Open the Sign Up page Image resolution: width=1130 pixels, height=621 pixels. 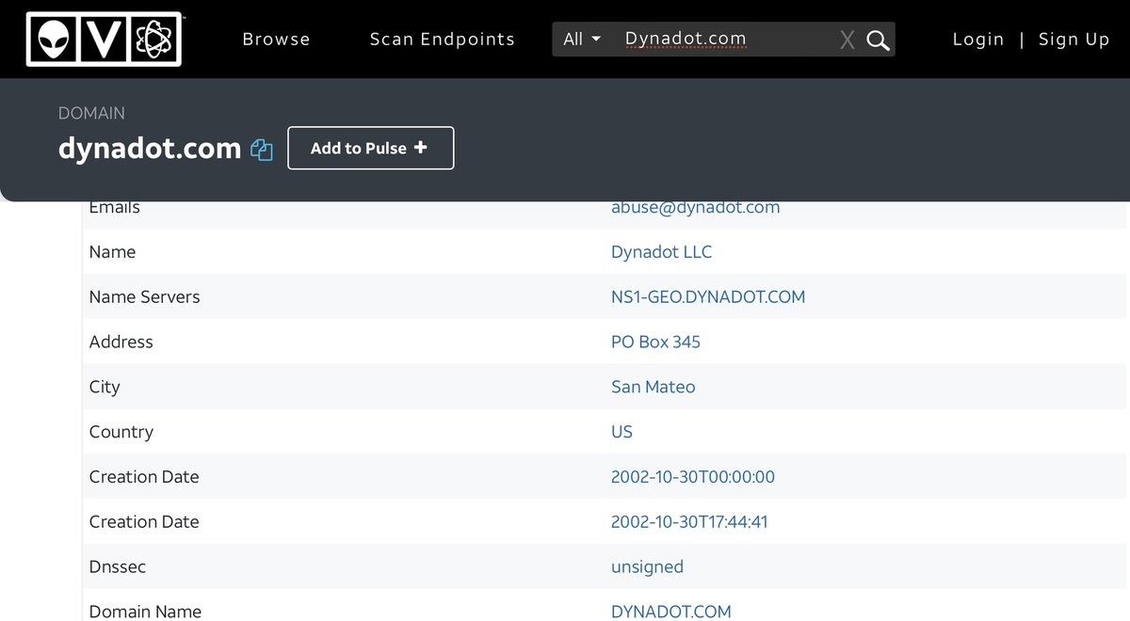point(1073,40)
